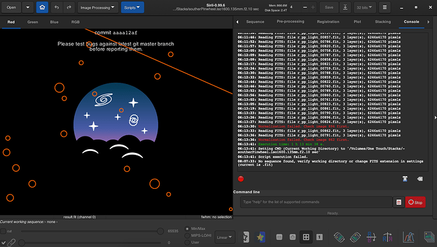
Task: Expand the Image Processing menu
Action: 98,8
